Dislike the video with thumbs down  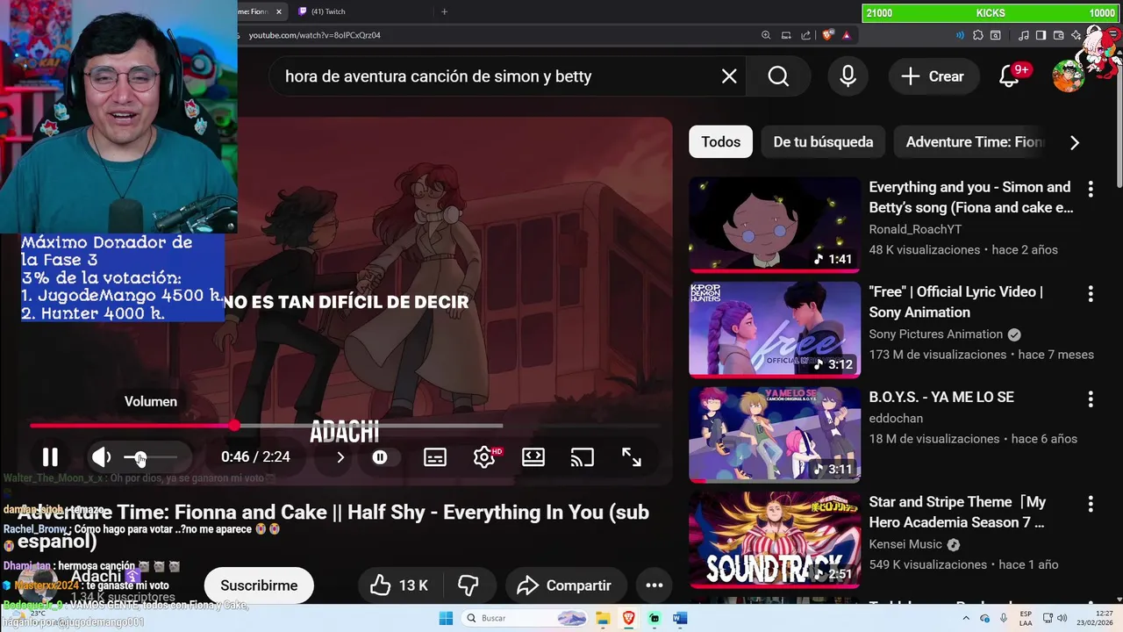469,585
